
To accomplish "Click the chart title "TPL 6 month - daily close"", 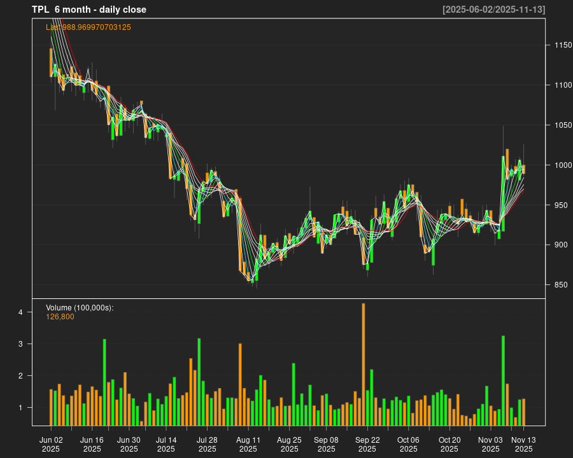I will 89,10.
